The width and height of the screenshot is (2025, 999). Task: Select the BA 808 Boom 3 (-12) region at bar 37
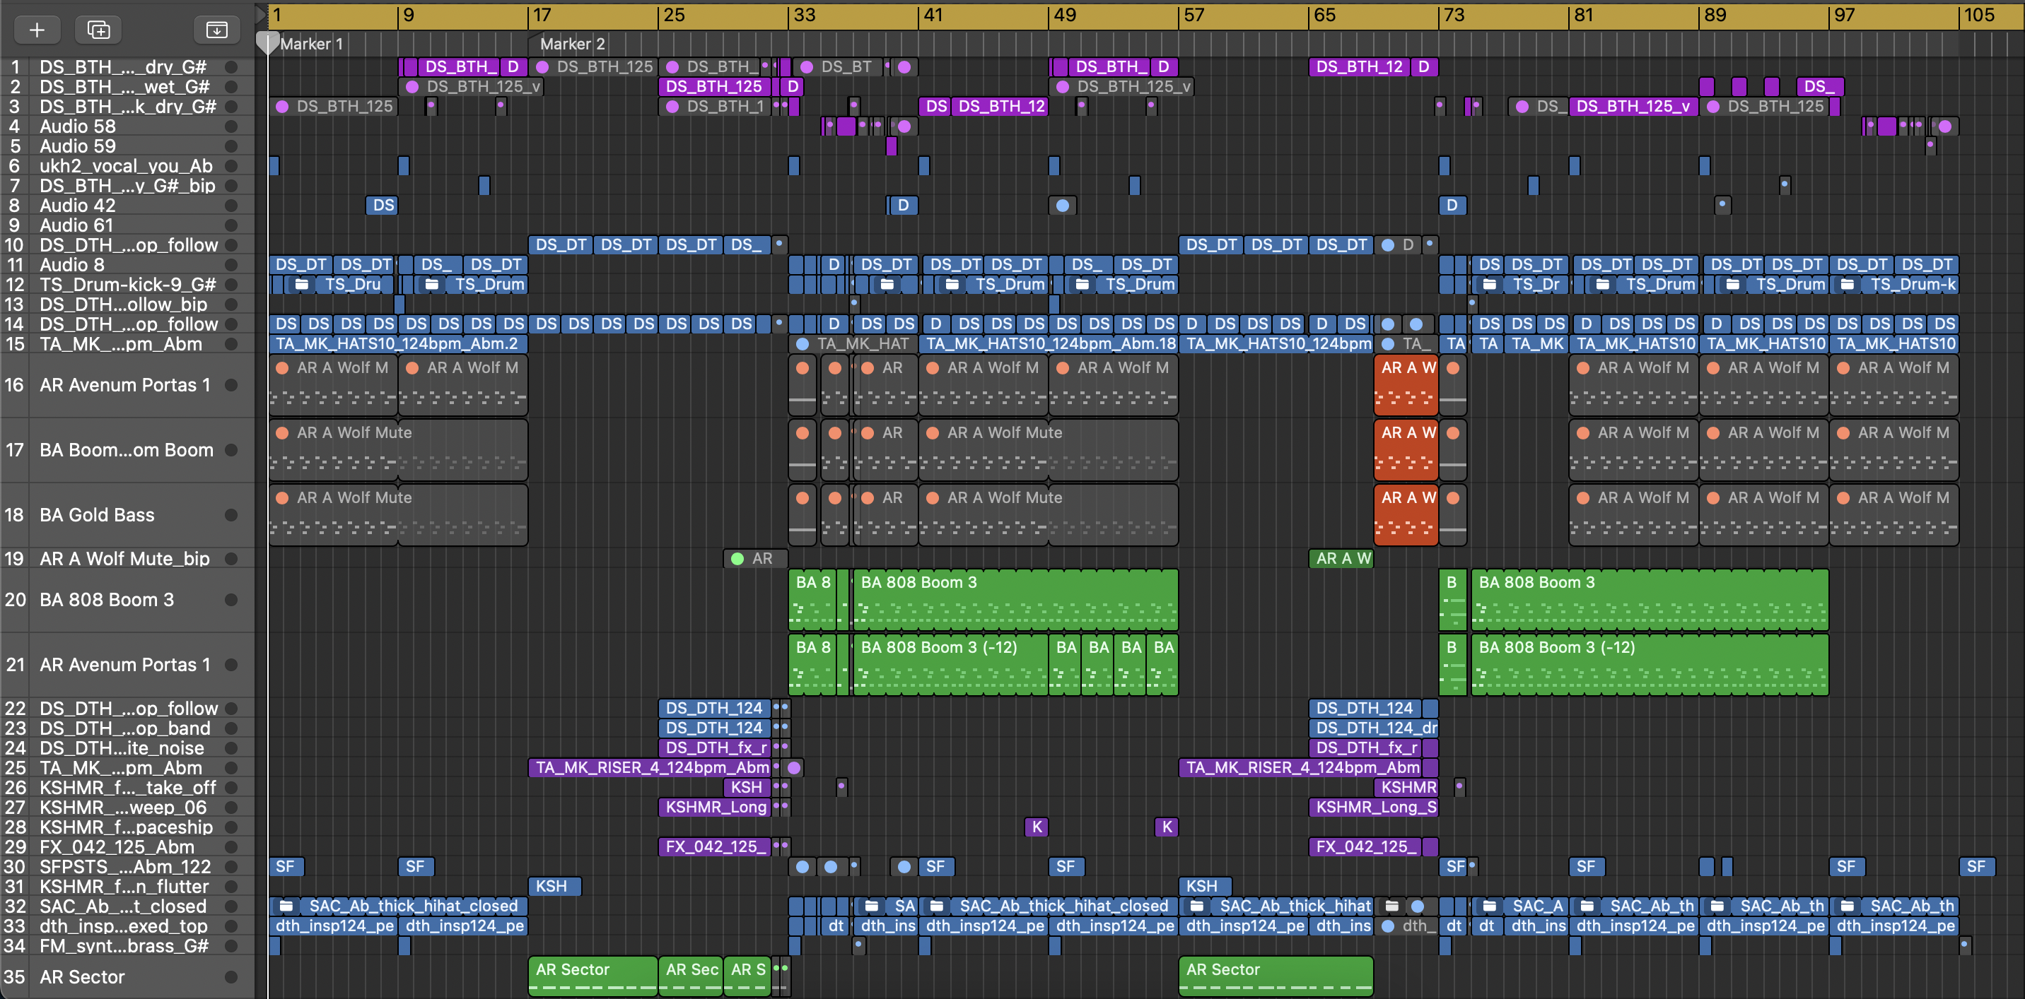(950, 664)
